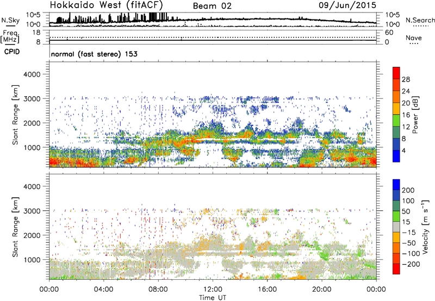This screenshot has height=301, width=435.
Task: Click the 'CPID' row label
Action: pyautogui.click(x=12, y=52)
